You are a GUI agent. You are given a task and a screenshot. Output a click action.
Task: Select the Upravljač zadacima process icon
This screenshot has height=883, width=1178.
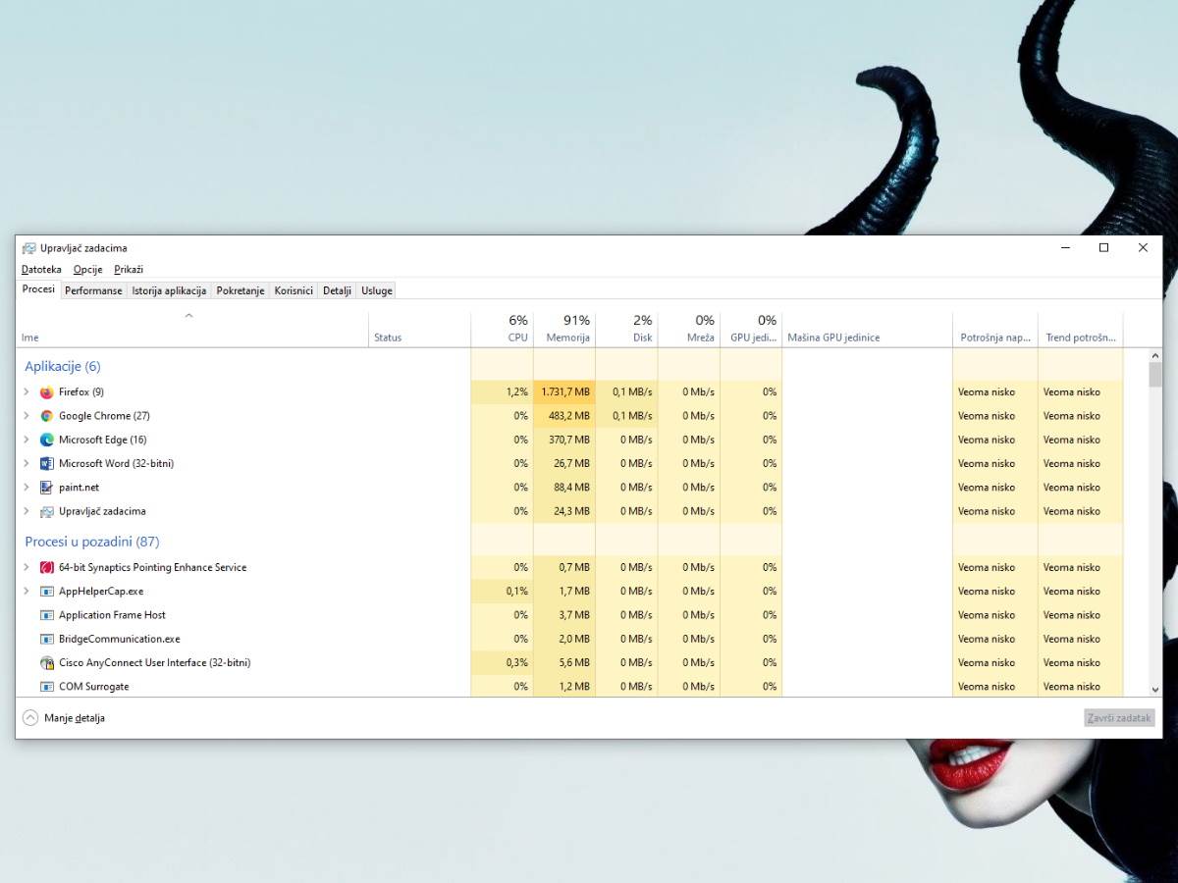(x=47, y=511)
